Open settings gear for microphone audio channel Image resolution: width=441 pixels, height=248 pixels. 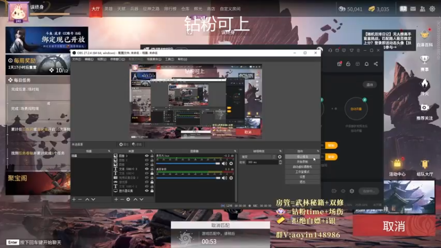coord(231,163)
